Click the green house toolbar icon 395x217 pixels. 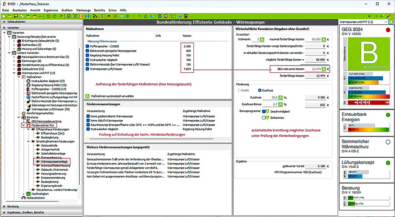(145, 16)
